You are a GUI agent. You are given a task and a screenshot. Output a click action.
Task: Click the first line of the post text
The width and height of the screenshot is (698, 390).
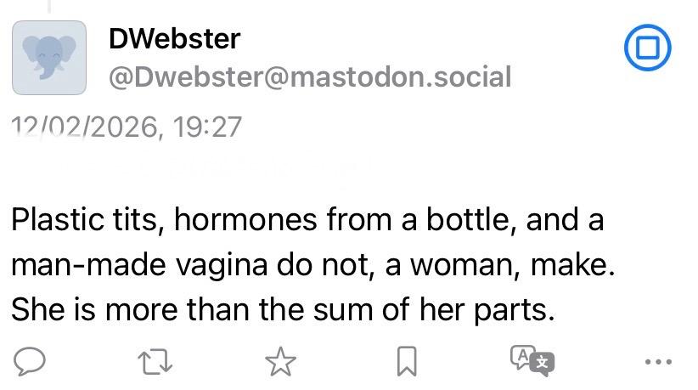click(307, 220)
